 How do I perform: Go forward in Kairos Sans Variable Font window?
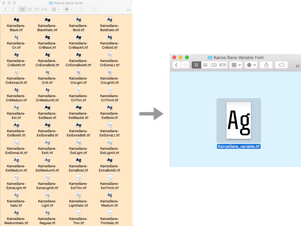point(185,65)
